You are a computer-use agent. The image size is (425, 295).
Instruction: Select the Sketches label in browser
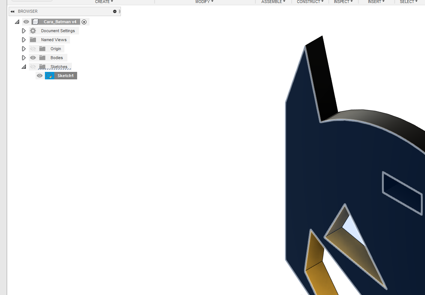click(59, 67)
